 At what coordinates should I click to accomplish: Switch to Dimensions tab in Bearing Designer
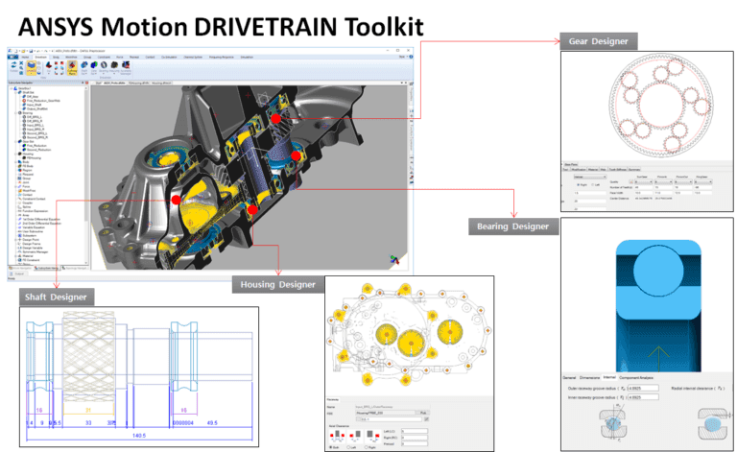589,378
